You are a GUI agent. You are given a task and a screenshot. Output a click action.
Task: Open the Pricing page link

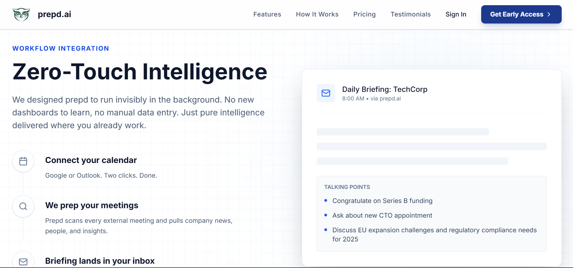tap(364, 14)
